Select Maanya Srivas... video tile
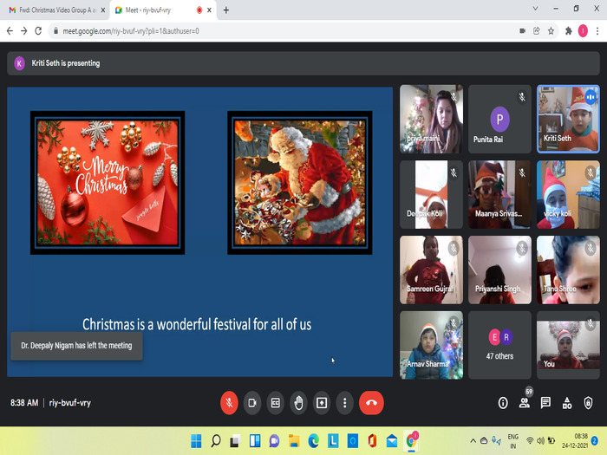The height and width of the screenshot is (455, 607). pos(499,194)
